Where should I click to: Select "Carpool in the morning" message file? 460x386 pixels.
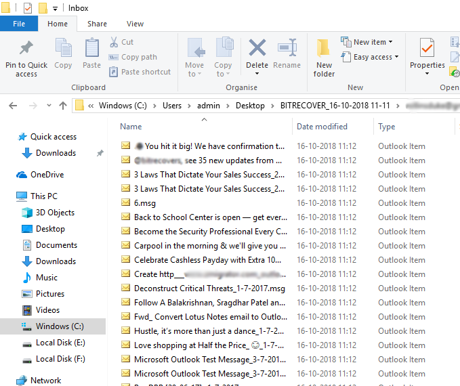[210, 246]
